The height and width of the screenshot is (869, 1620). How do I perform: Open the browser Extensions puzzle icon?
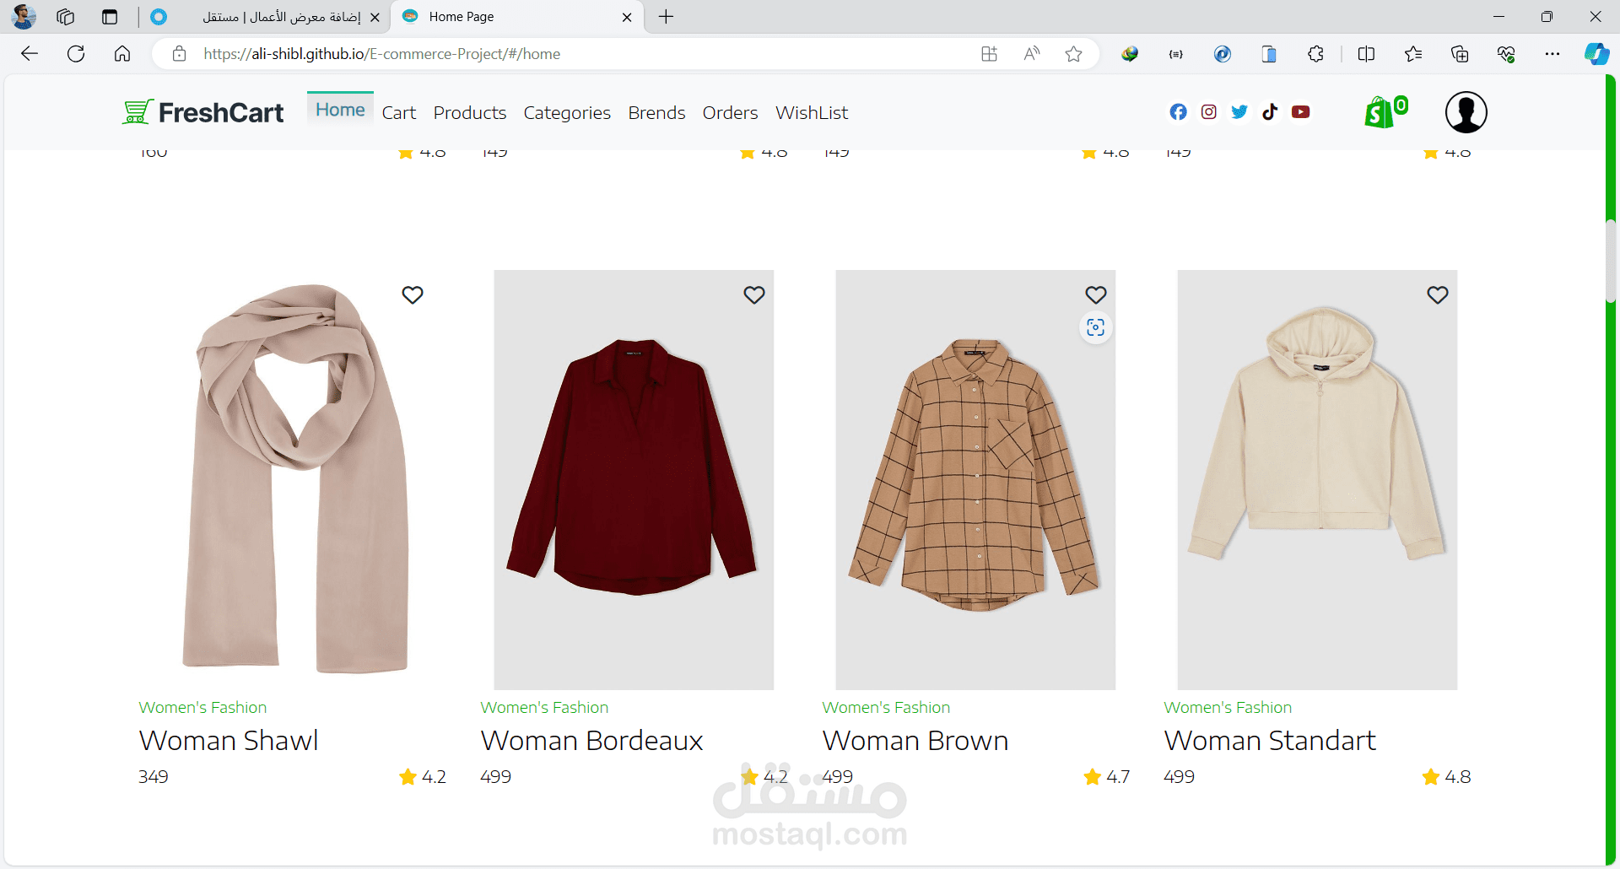[1315, 54]
